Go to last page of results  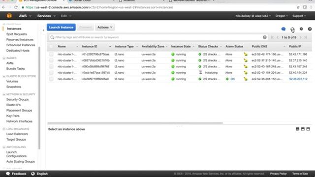pos(306,37)
